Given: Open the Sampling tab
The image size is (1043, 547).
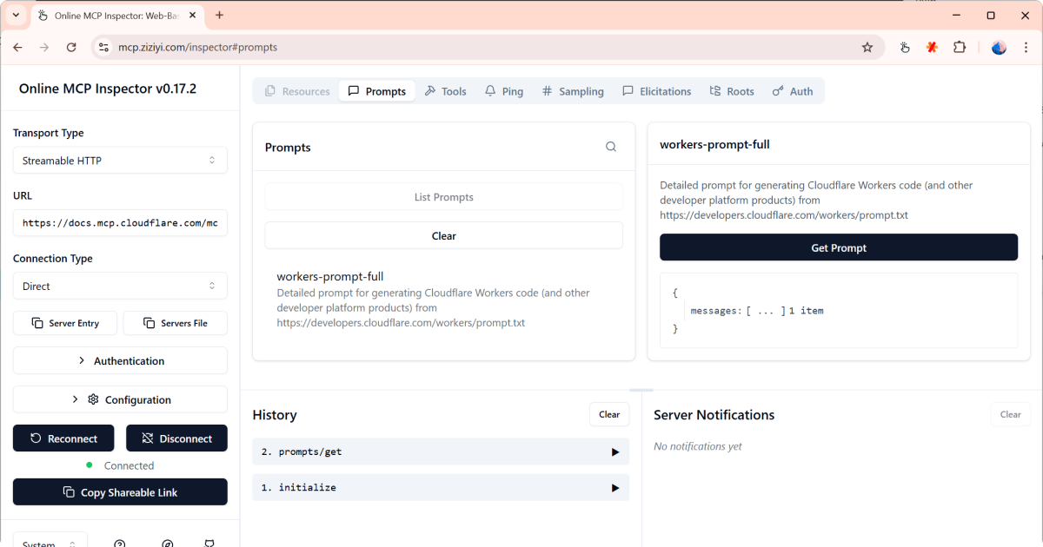Looking at the screenshot, I should point(573,91).
